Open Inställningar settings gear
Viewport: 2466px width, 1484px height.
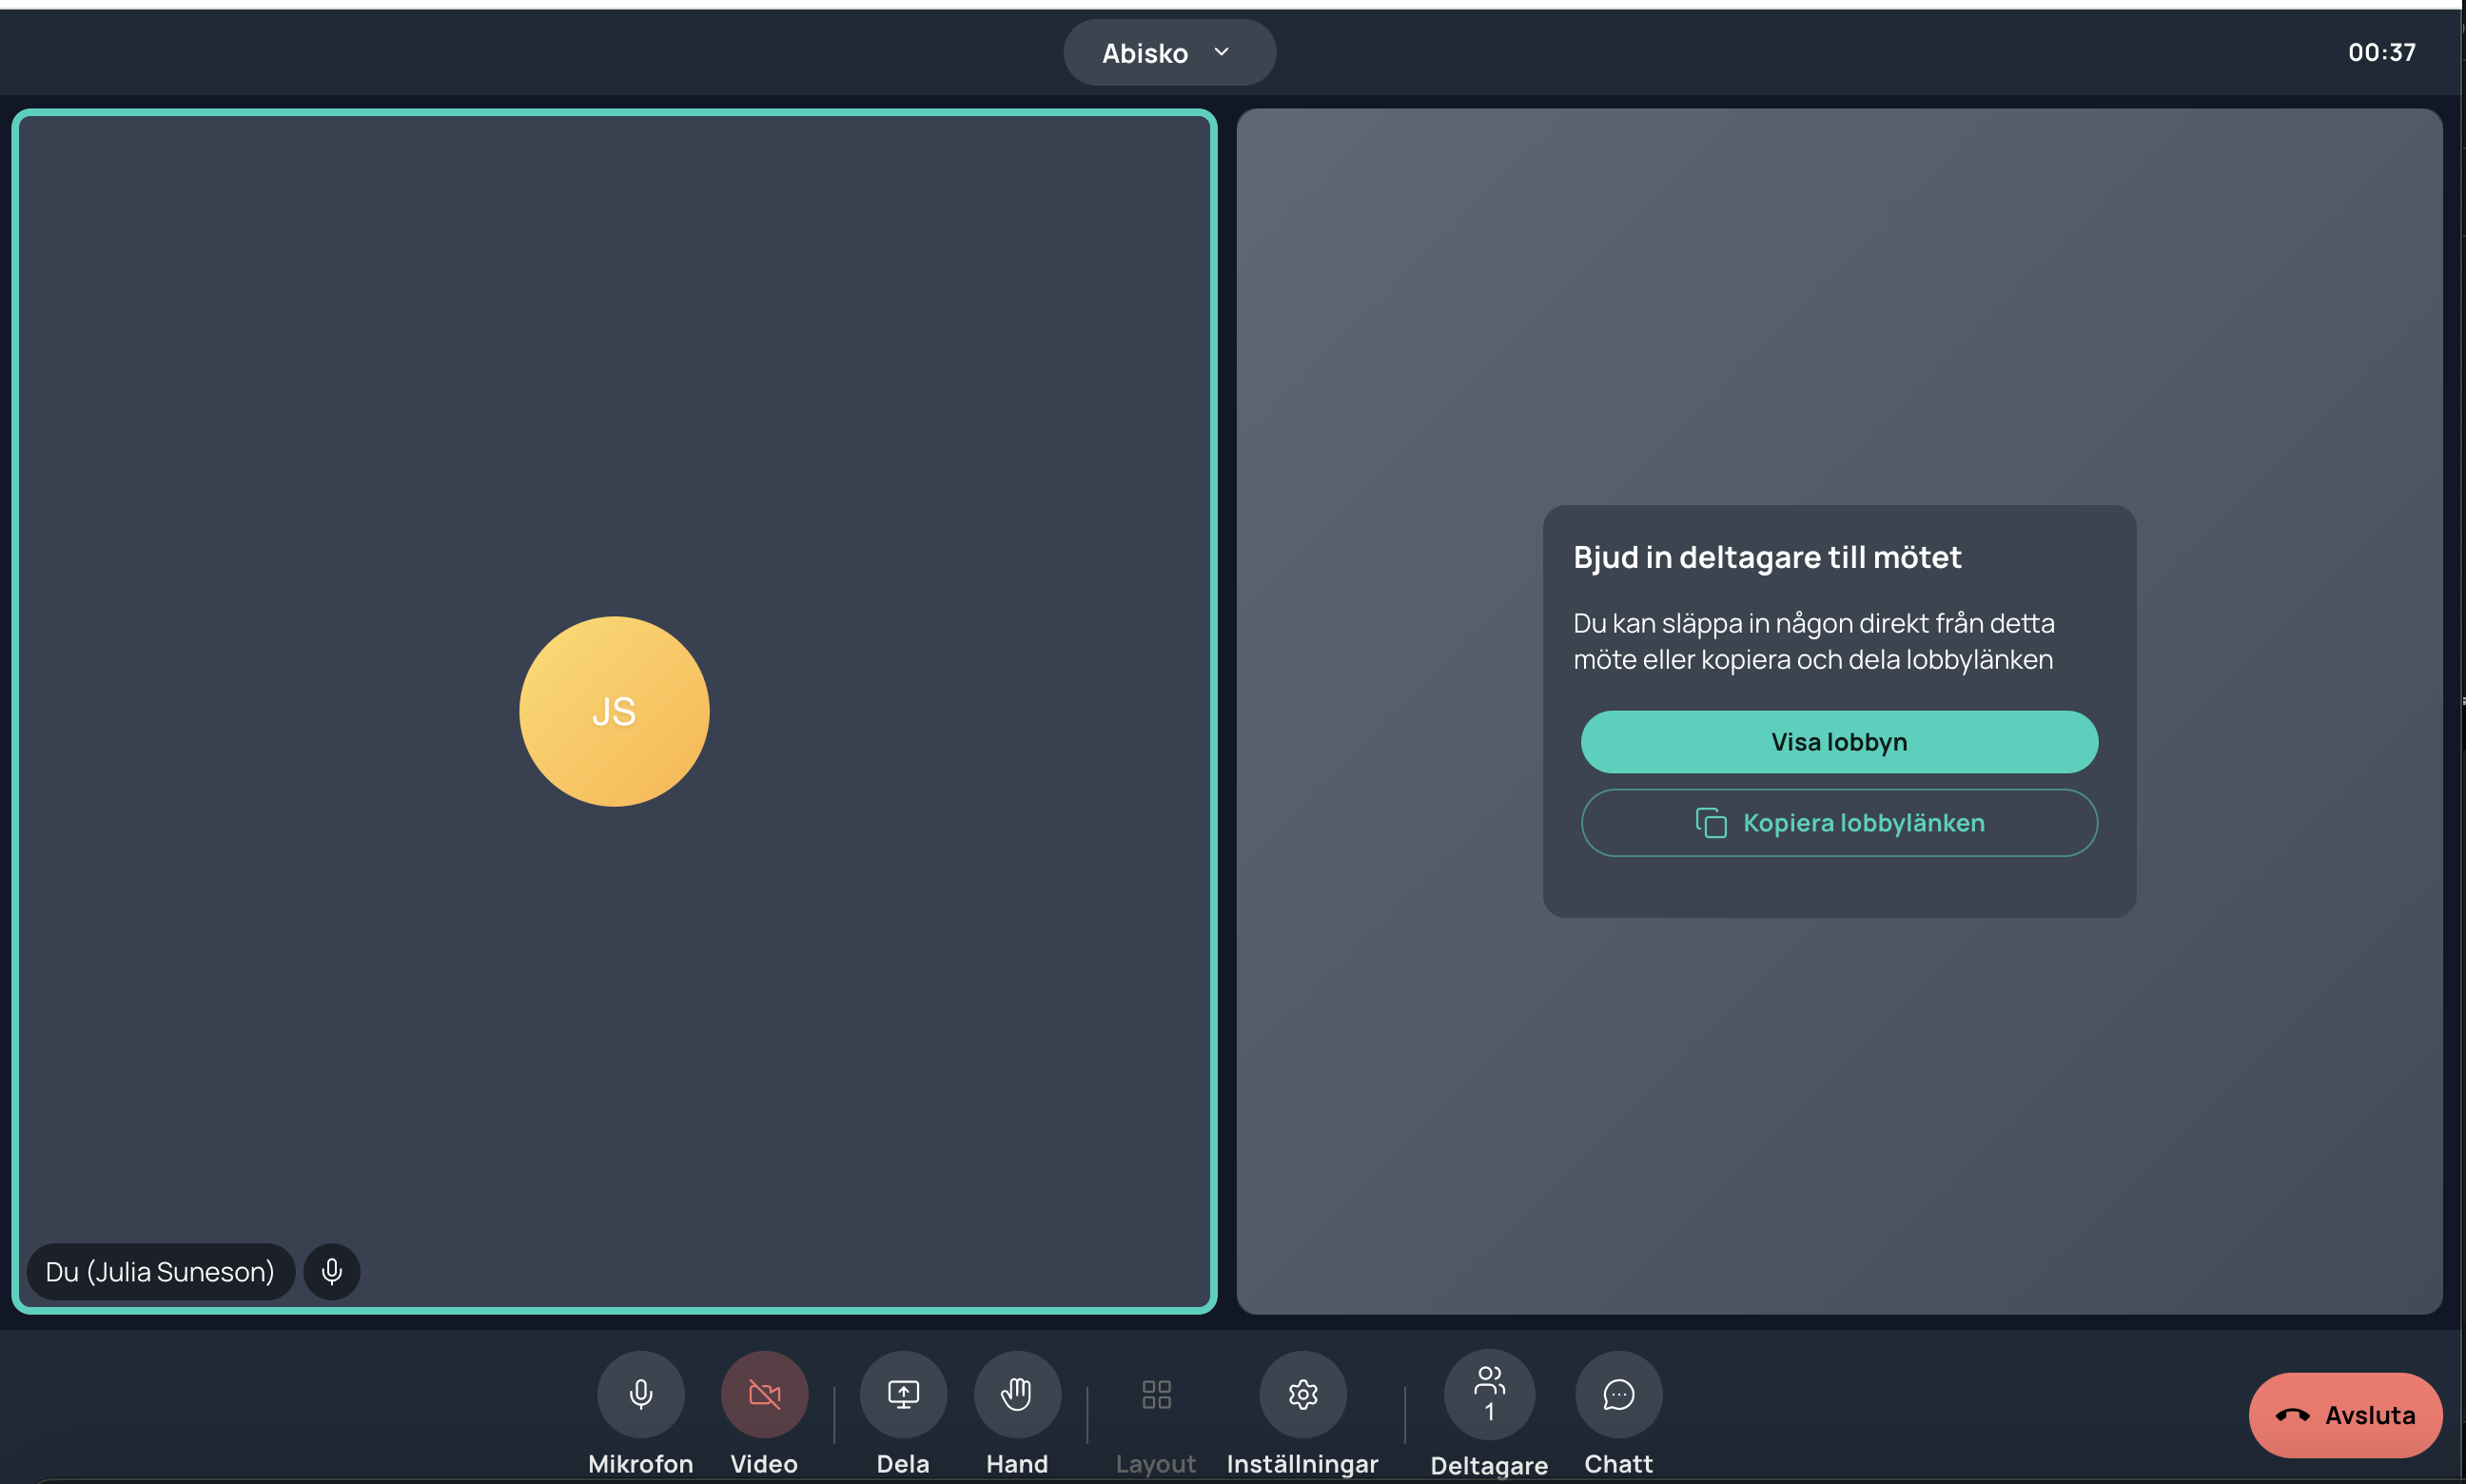1302,1394
